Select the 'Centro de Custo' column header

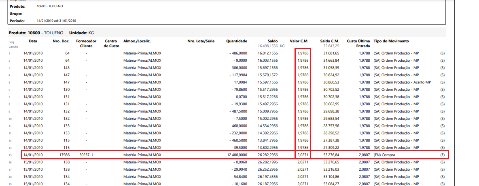tap(112, 44)
